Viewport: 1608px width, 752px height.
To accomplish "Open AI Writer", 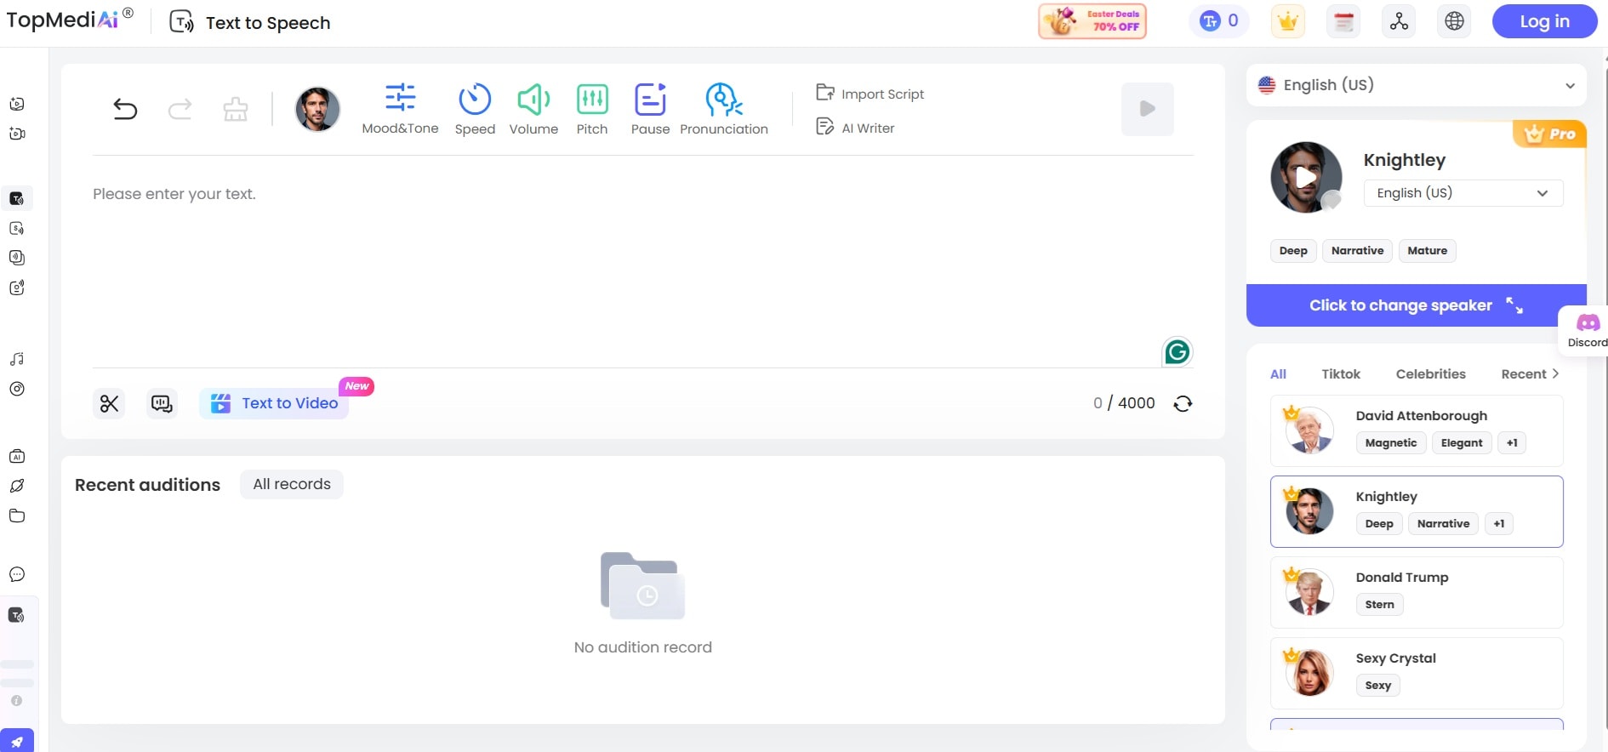I will [x=856, y=128].
